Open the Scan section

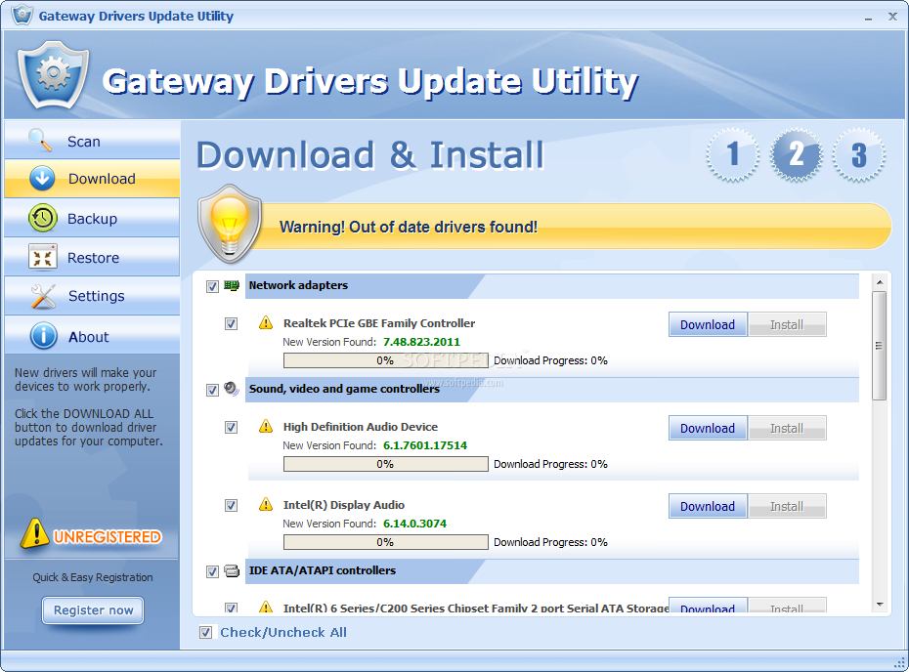point(92,141)
